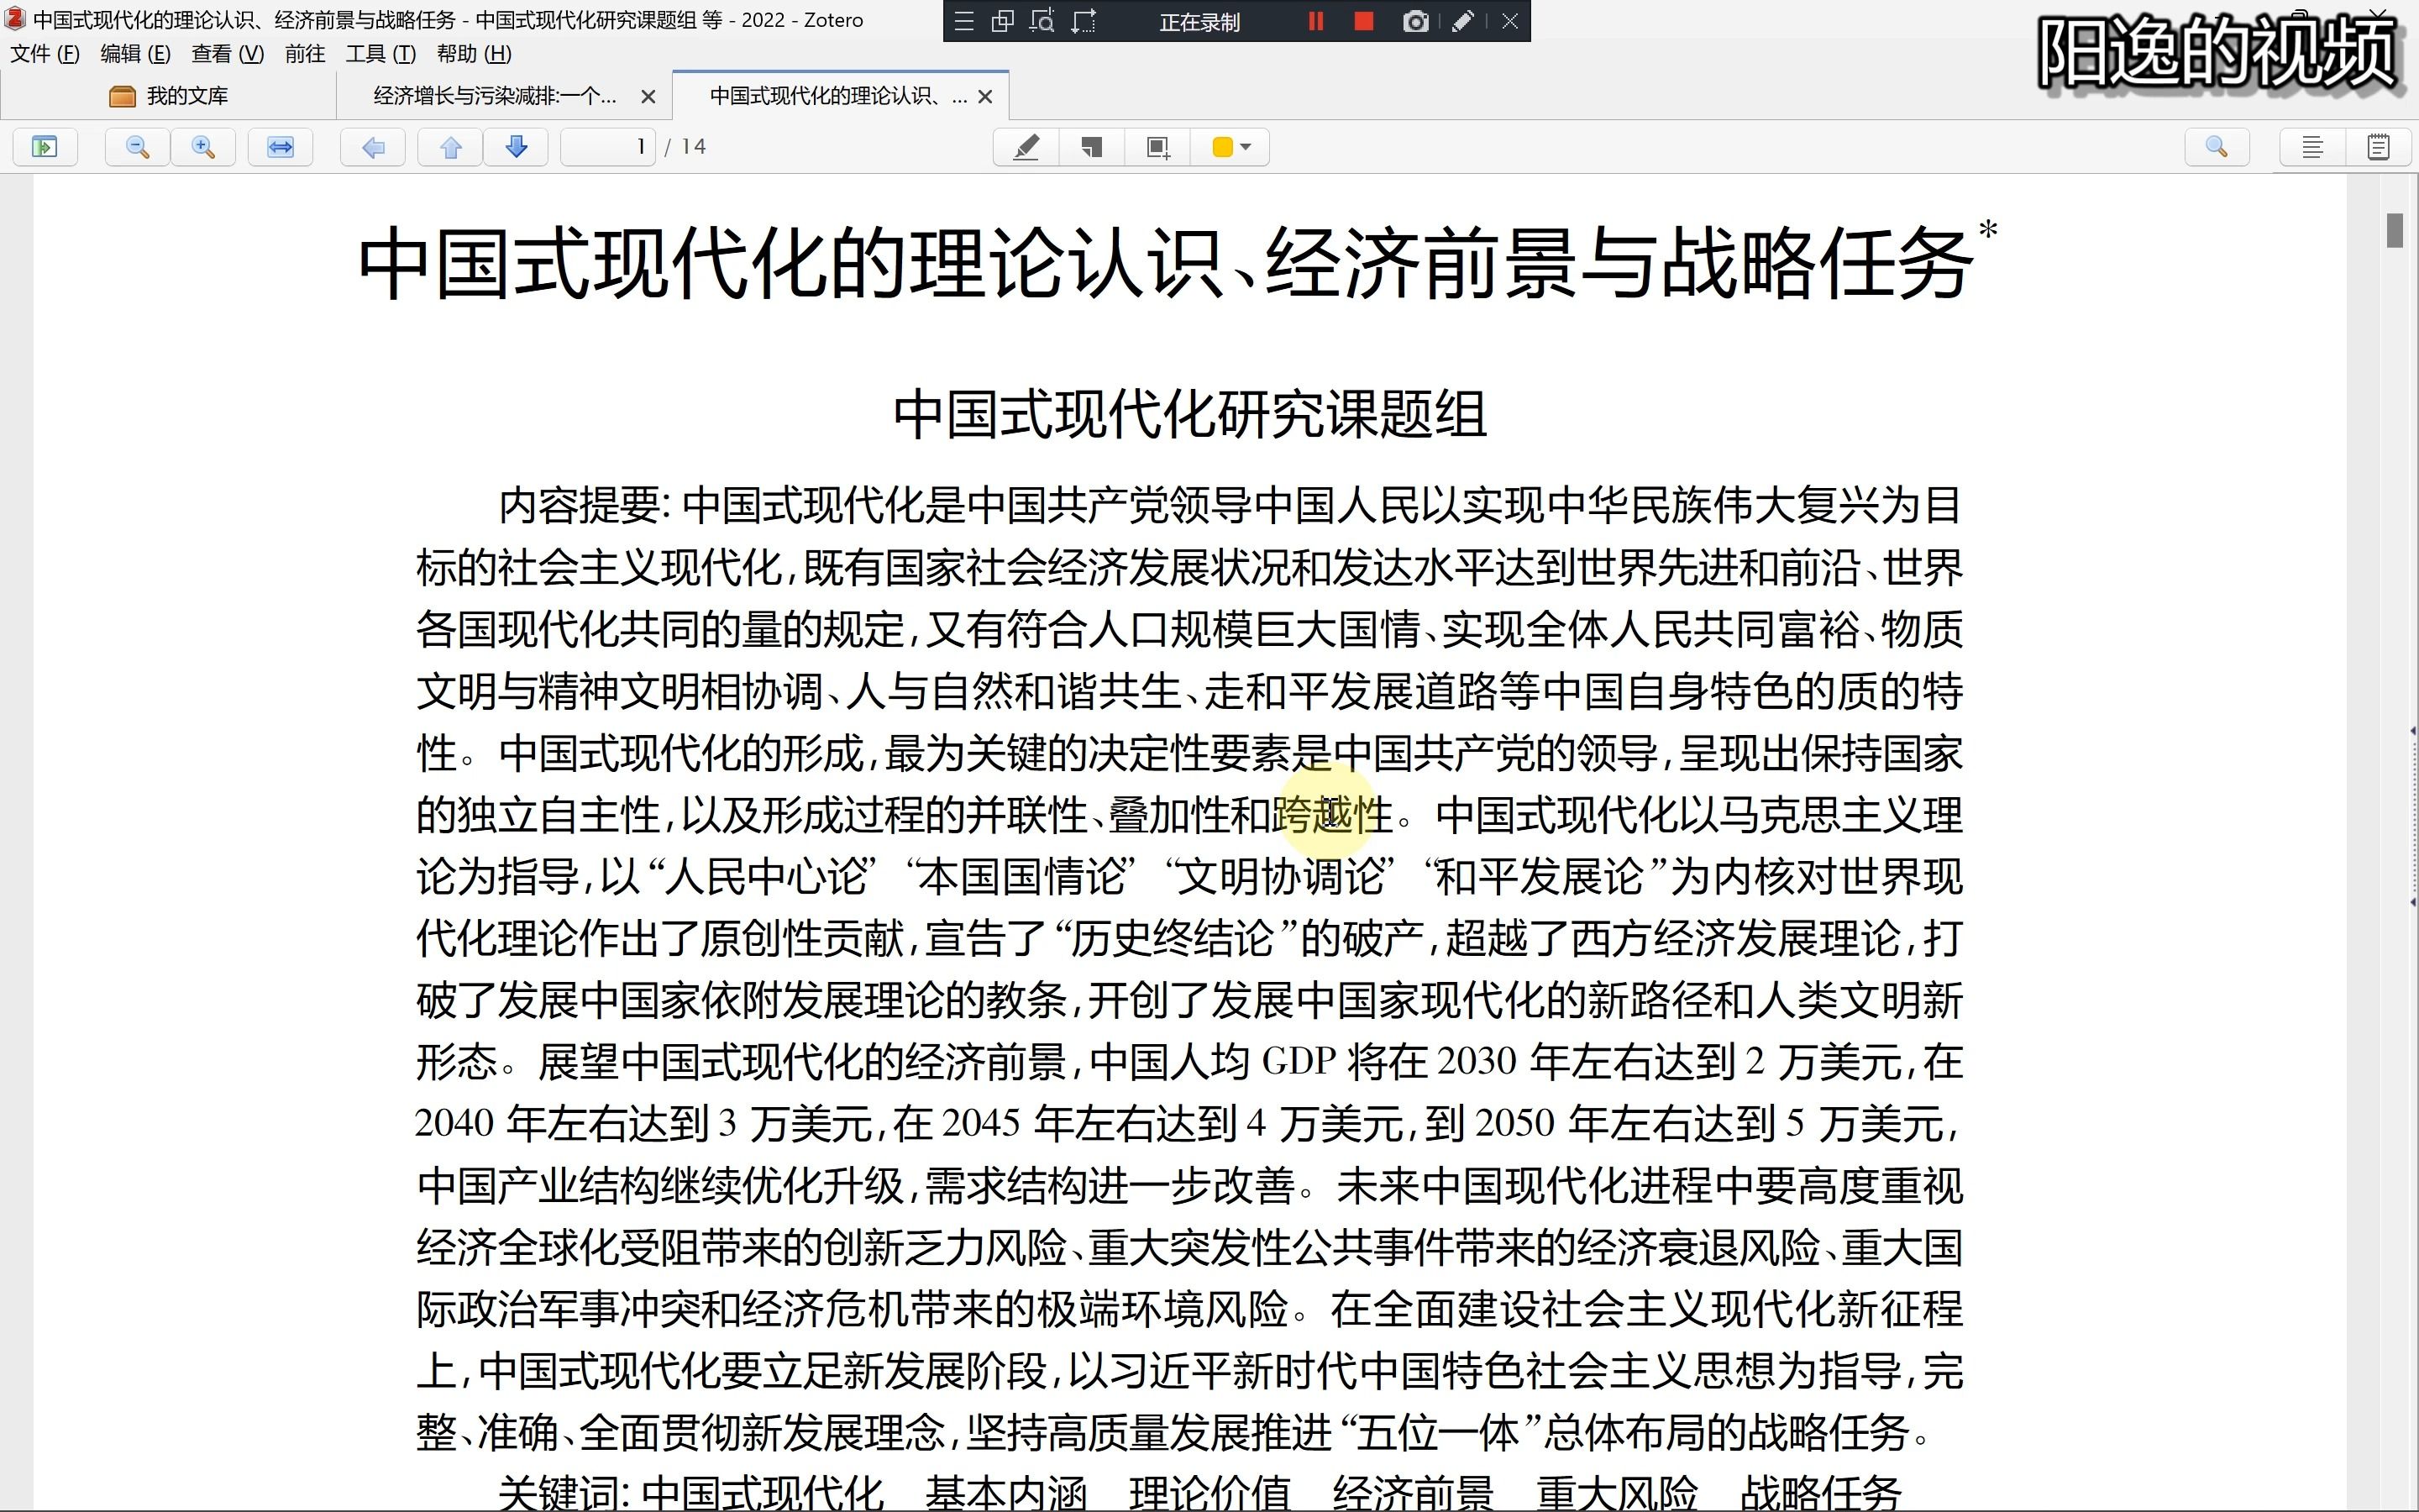The width and height of the screenshot is (2419, 1512).
Task: Pause the screen recording
Action: (x=1315, y=21)
